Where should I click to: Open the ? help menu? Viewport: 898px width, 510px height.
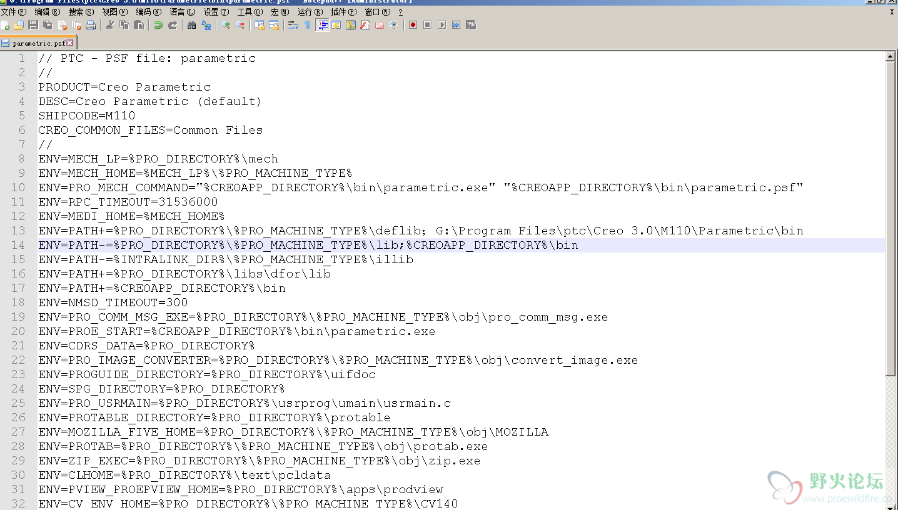(x=401, y=12)
